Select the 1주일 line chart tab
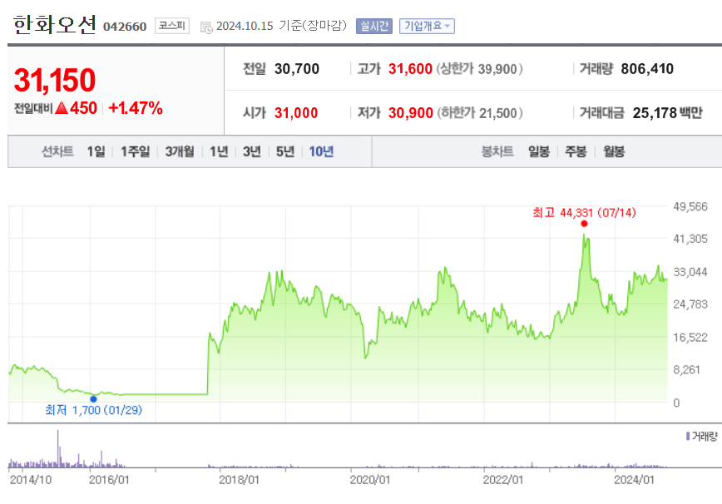 tap(135, 151)
